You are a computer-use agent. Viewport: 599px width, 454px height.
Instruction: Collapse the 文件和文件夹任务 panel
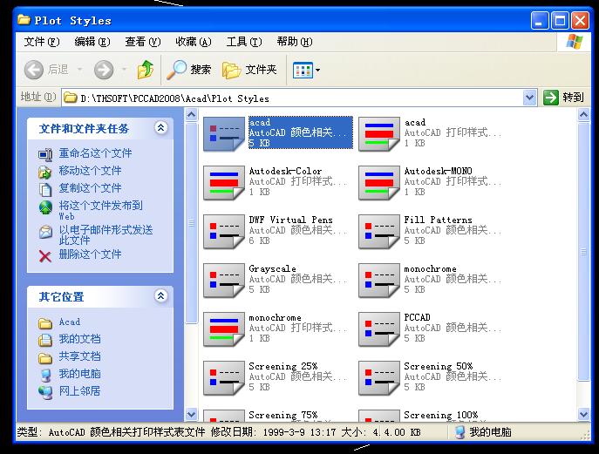pos(160,128)
